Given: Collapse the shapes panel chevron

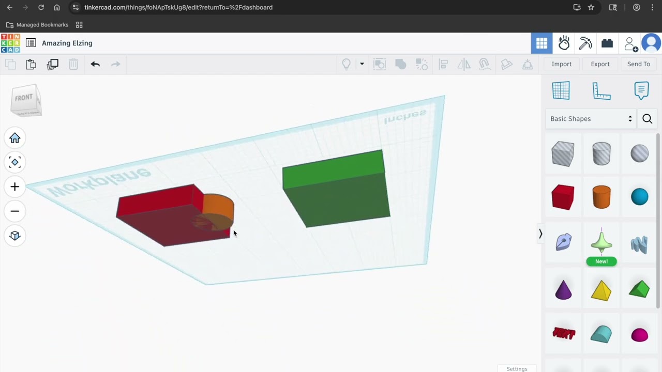Looking at the screenshot, I should (540, 234).
